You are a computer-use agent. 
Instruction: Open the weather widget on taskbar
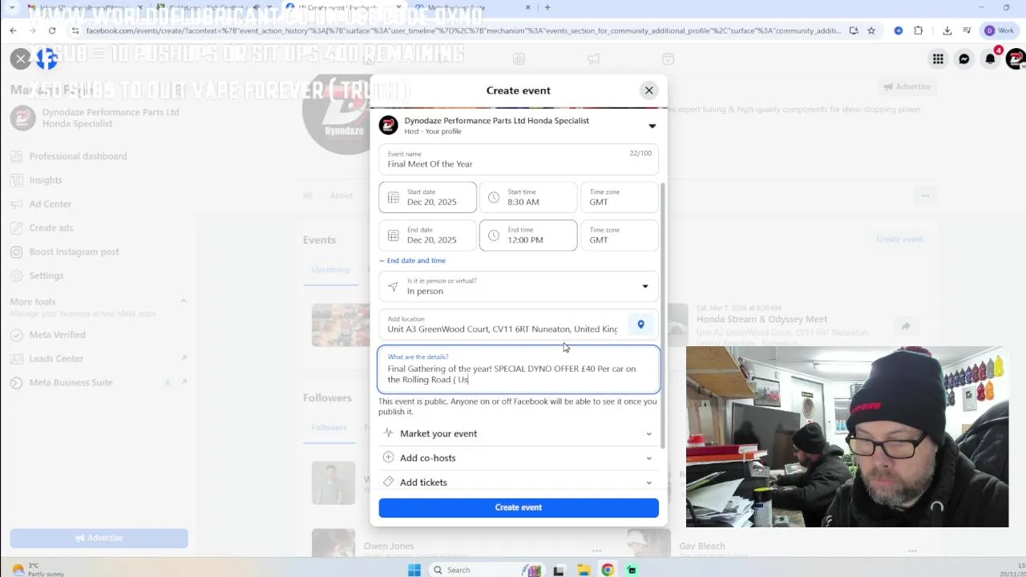[x=38, y=569]
